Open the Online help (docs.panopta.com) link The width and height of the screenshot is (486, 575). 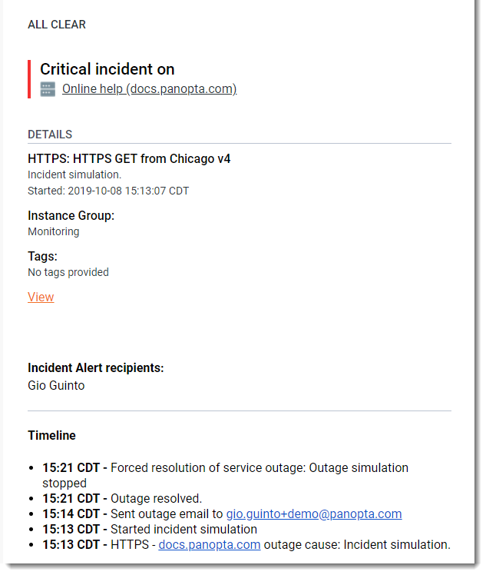(149, 89)
